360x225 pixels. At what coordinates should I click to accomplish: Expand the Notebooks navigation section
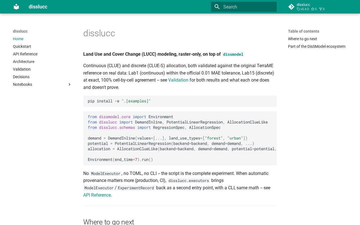tap(69, 84)
